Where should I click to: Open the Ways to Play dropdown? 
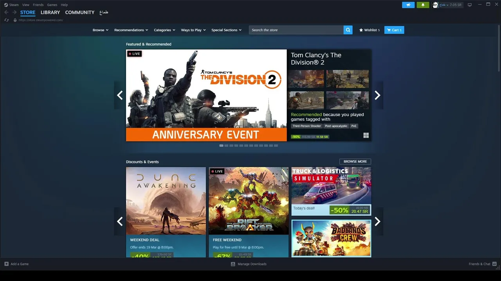click(193, 30)
